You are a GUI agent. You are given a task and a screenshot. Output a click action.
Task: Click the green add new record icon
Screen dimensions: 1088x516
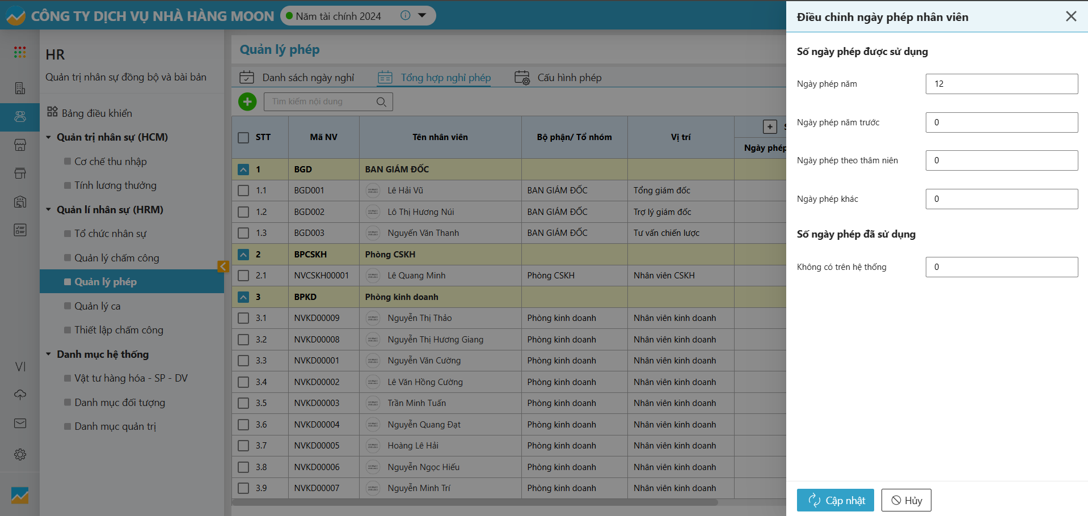tap(247, 101)
